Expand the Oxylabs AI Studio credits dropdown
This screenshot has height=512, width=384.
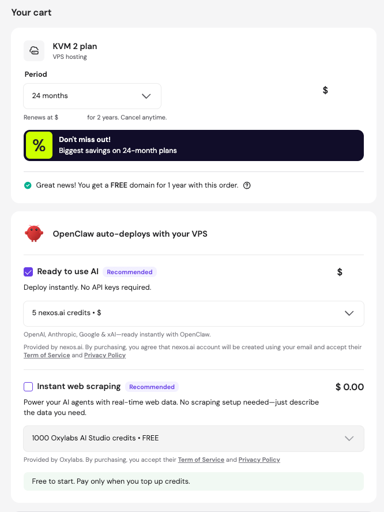tap(194, 439)
